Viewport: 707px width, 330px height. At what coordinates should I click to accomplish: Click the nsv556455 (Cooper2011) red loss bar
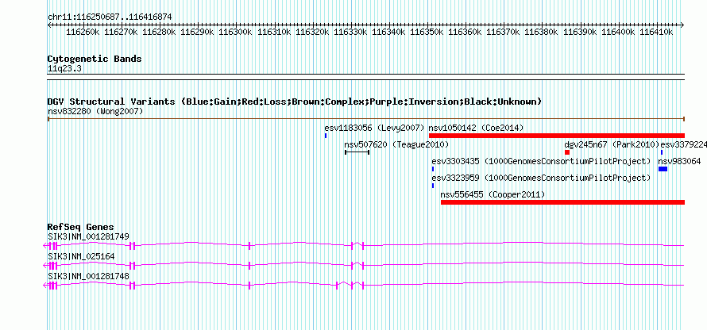(562, 202)
